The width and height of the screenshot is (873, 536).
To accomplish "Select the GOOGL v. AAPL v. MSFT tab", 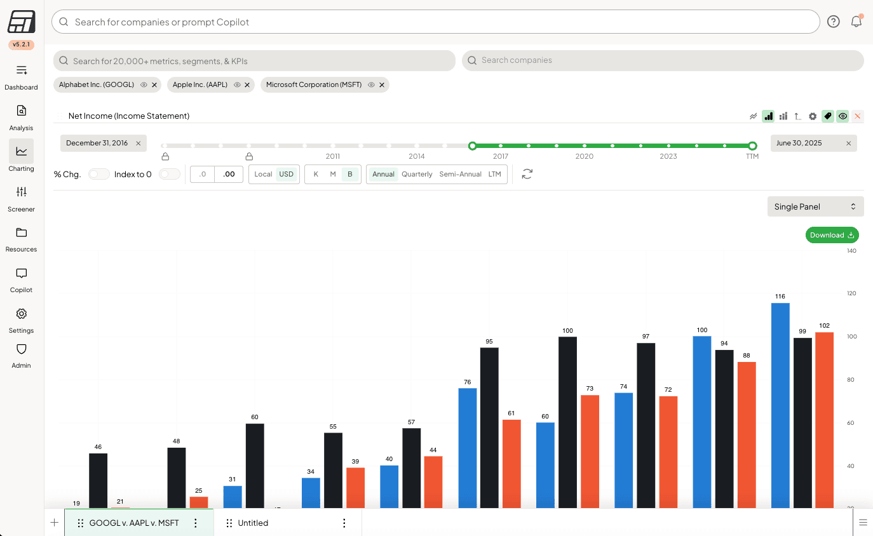I will [134, 522].
